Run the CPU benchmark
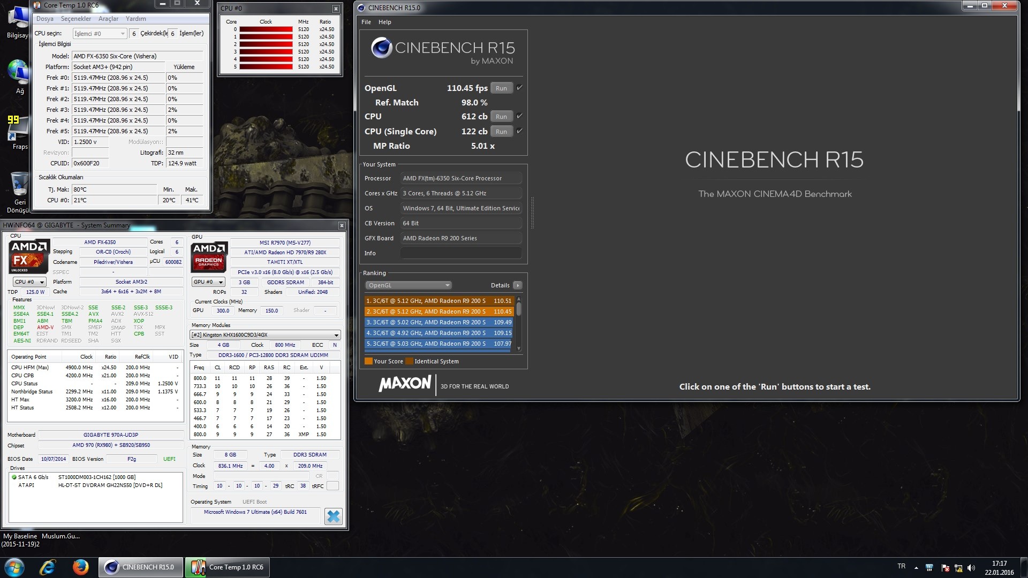The width and height of the screenshot is (1028, 578). pos(501,117)
